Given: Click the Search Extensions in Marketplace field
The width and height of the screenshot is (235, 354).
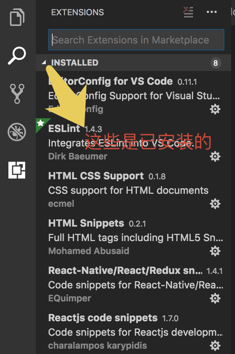Looking at the screenshot, I should click(136, 40).
